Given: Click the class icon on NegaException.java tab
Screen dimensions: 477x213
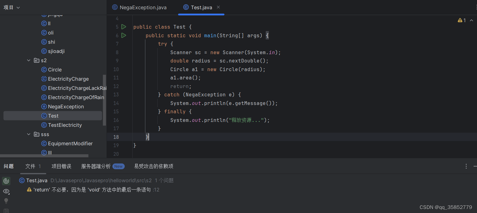Looking at the screenshot, I should click(115, 7).
